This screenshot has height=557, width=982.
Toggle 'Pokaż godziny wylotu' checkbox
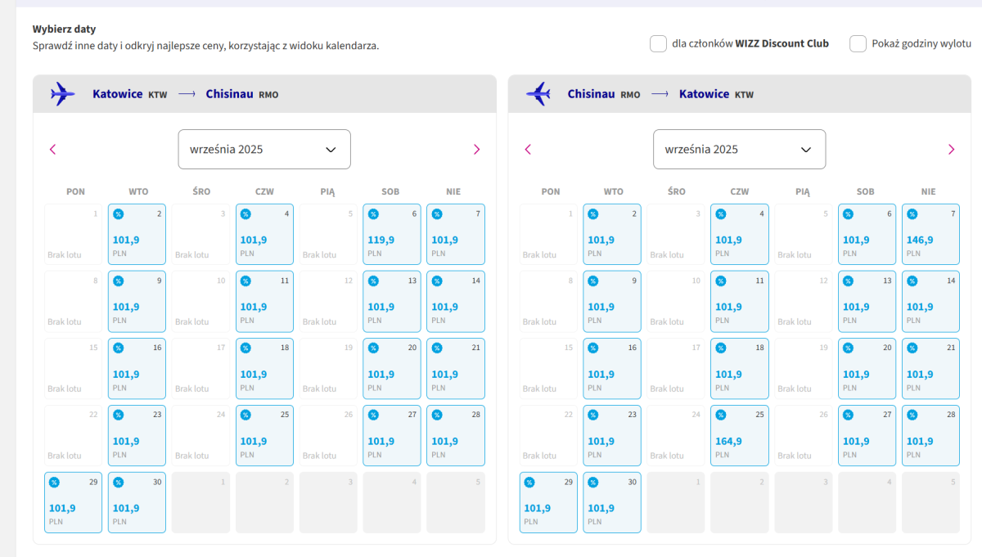click(x=858, y=43)
